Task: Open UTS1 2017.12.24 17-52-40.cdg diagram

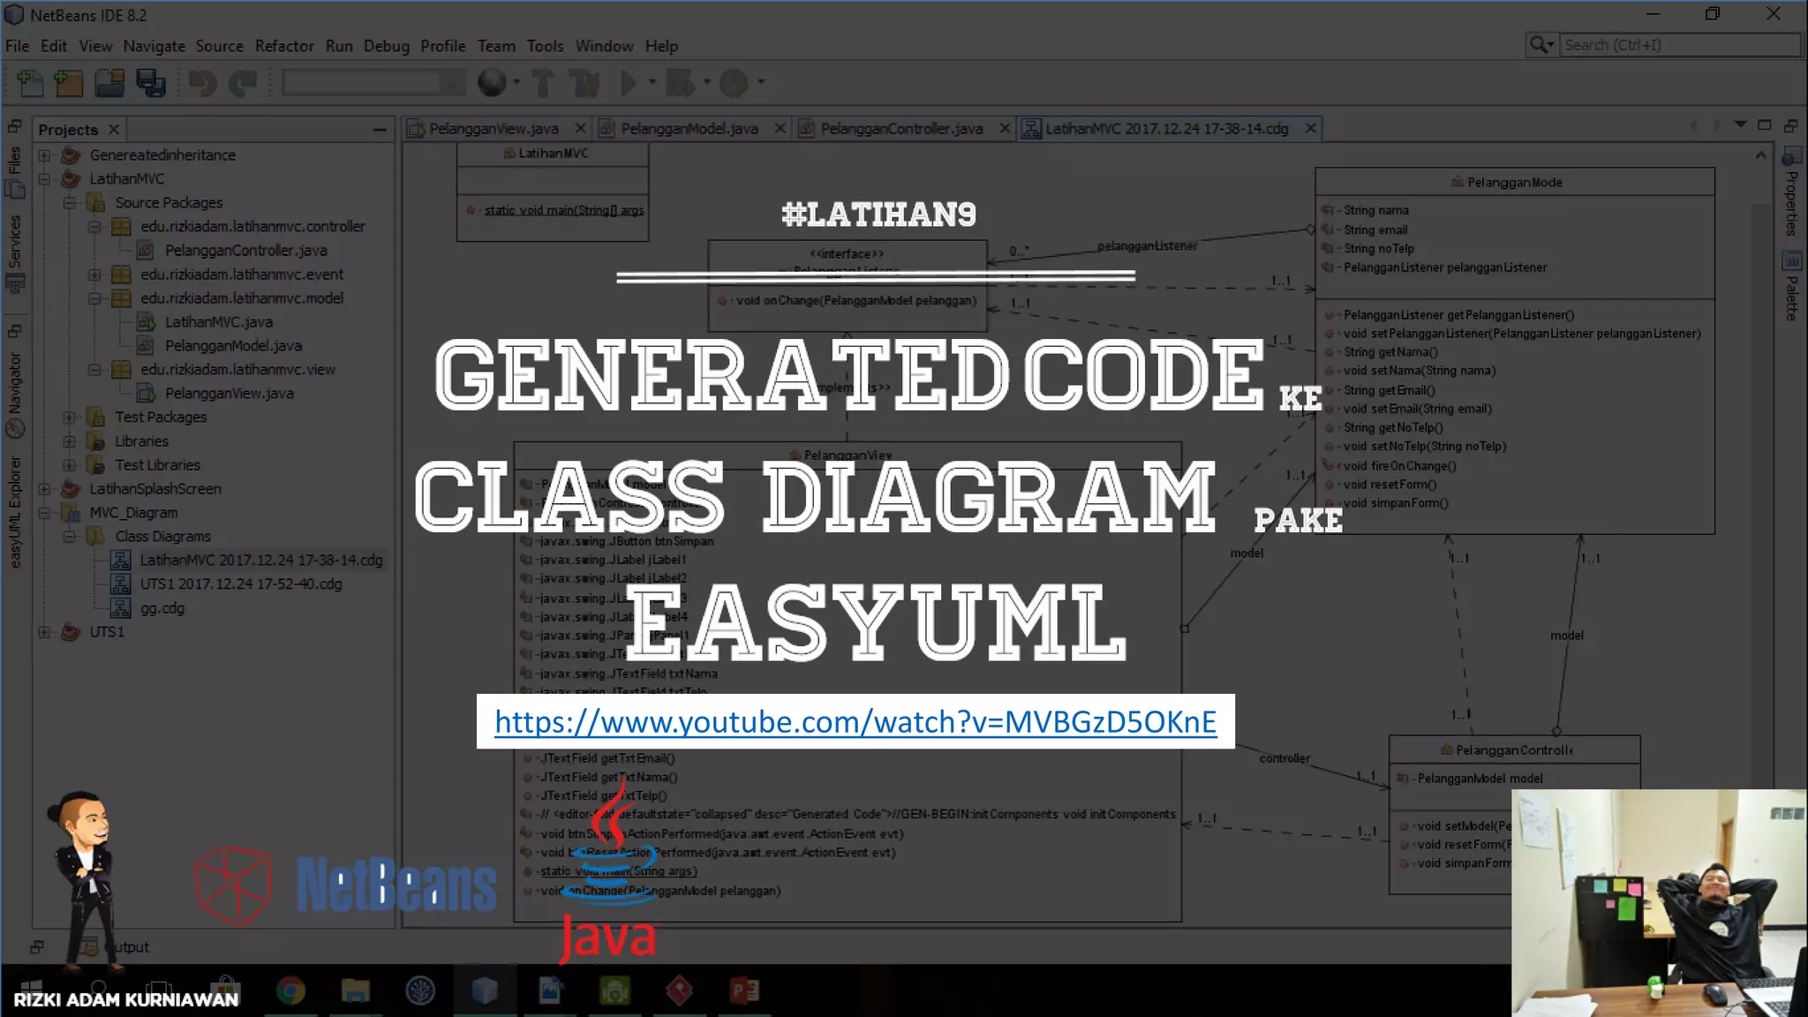Action: pyautogui.click(x=240, y=584)
